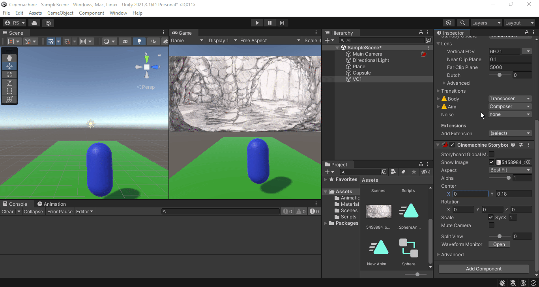539x287 pixels.
Task: Select the Scale tool
Action: point(9,82)
